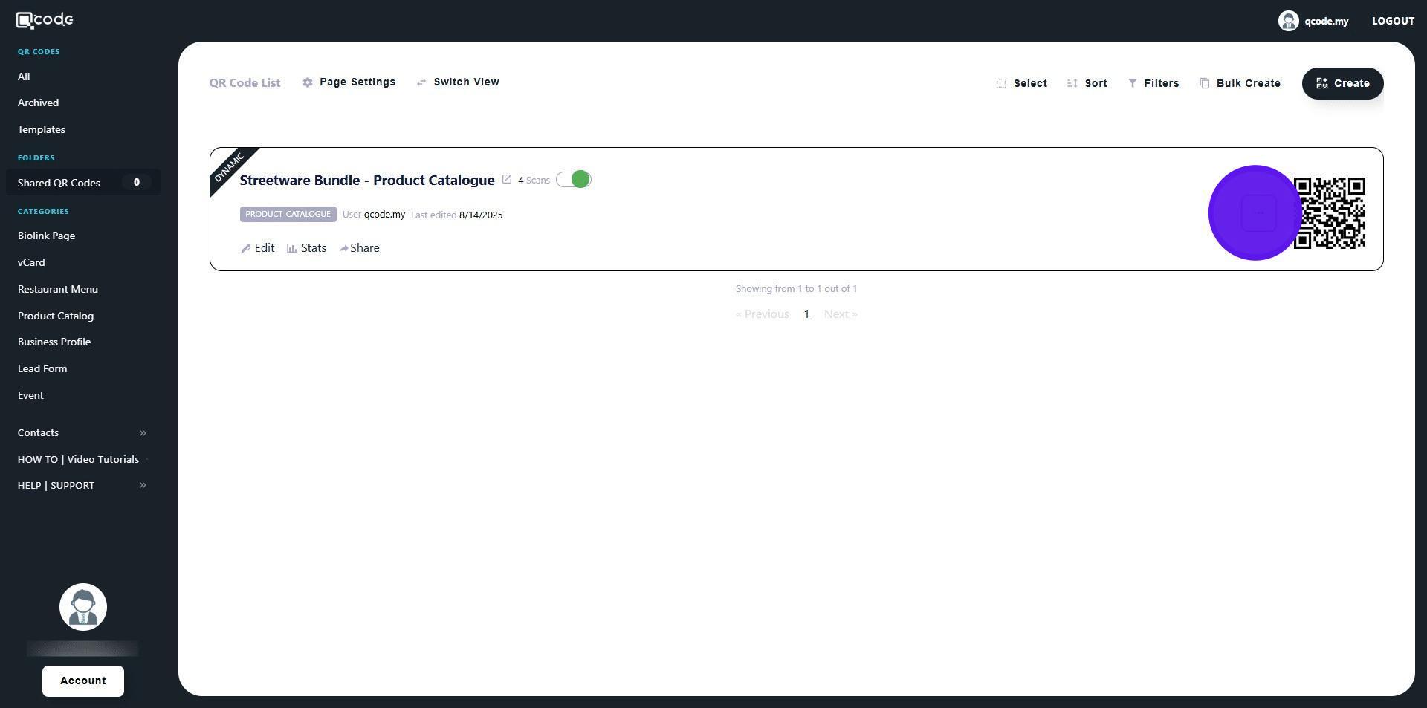1427x708 pixels.
Task: Click the Switch View arrows icon
Action: (x=421, y=82)
